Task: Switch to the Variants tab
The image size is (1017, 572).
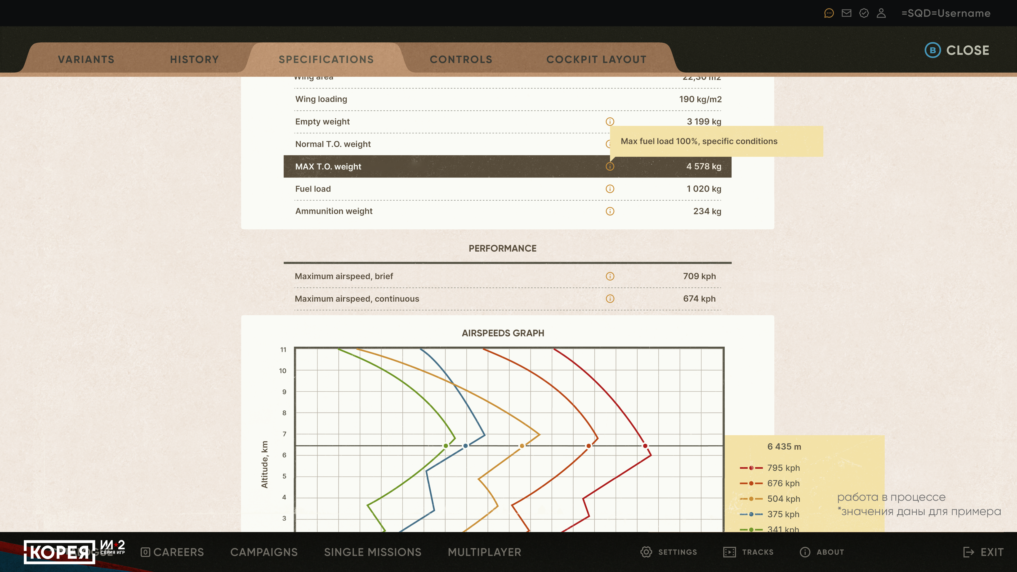Action: point(86,60)
